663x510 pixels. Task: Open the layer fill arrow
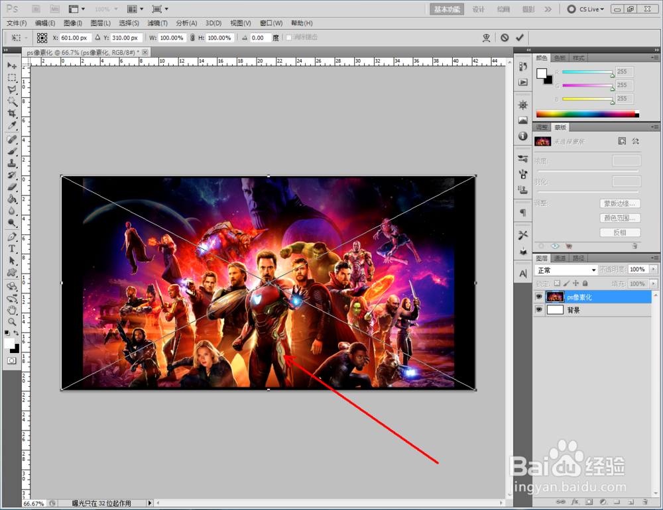click(x=654, y=283)
